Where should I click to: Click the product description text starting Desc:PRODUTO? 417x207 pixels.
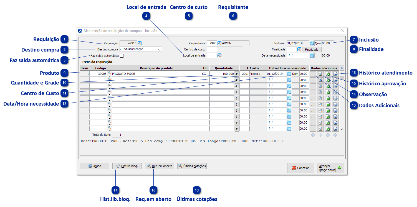[x=182, y=141]
